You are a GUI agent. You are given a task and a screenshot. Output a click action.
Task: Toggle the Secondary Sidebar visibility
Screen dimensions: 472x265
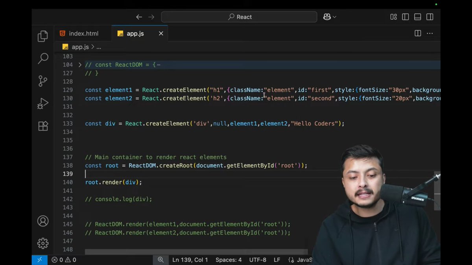click(x=429, y=17)
